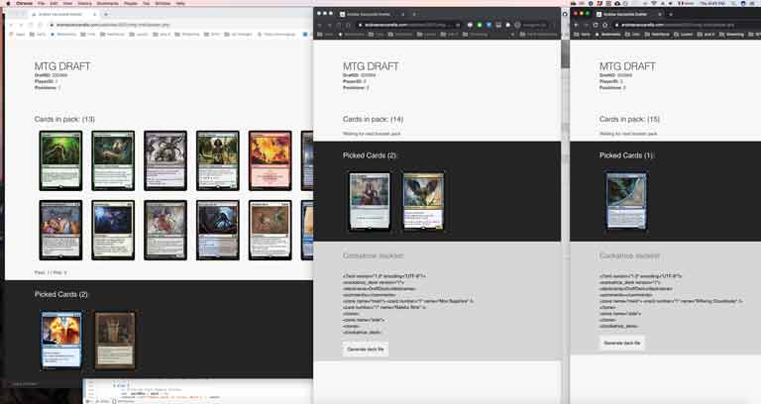The height and width of the screenshot is (404, 761).
Task: Click the home icon in right browser window
Action: tap(604, 25)
